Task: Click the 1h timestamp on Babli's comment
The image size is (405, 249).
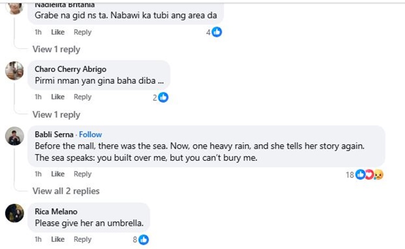Action: pos(38,174)
